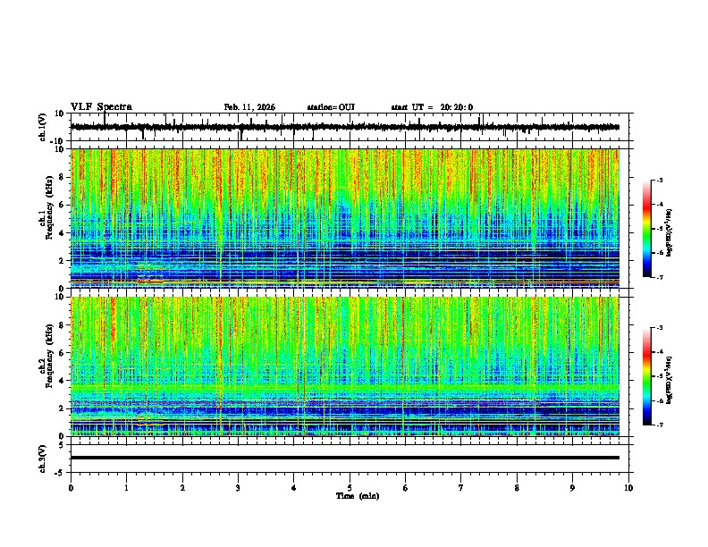
Task: Click the -3 label on ch.2 color scale
Action: click(660, 328)
